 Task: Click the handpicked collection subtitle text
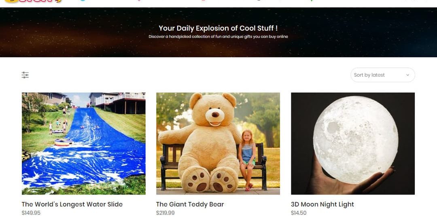(x=218, y=36)
